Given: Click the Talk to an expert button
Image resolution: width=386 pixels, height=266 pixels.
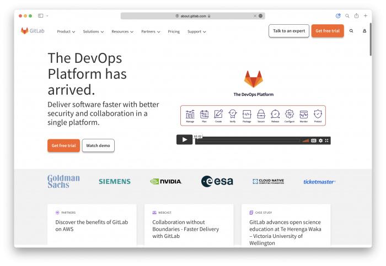Looking at the screenshot, I should 288,31.
